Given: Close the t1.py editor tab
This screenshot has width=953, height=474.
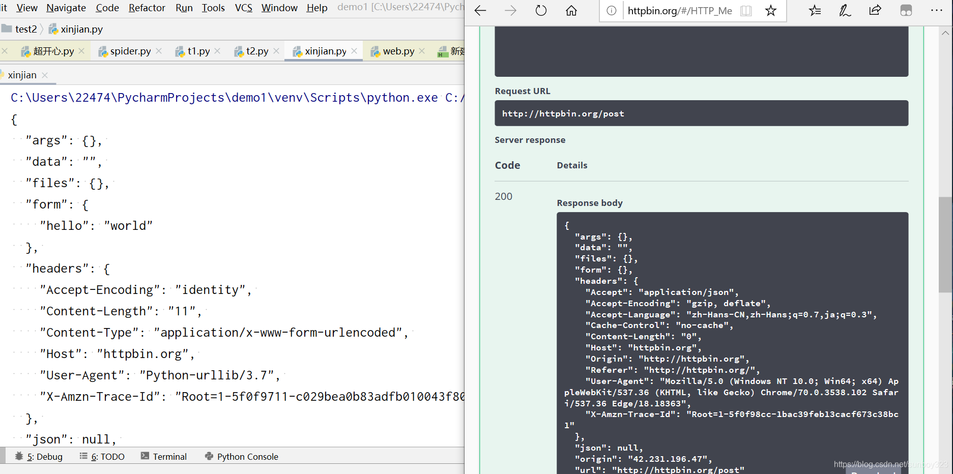Looking at the screenshot, I should coord(217,51).
